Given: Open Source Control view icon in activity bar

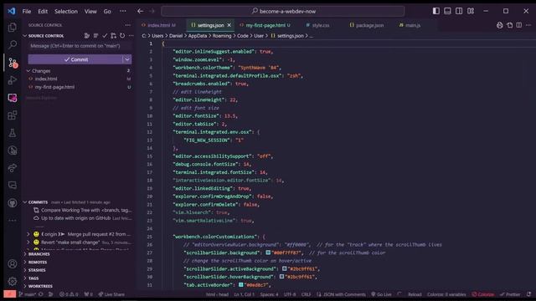Looking at the screenshot, I should [x=13, y=63].
